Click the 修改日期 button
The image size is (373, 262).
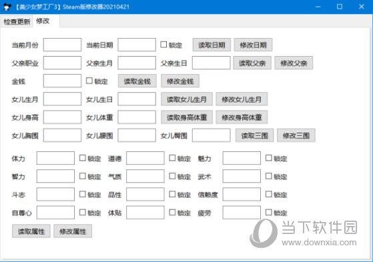pos(253,45)
